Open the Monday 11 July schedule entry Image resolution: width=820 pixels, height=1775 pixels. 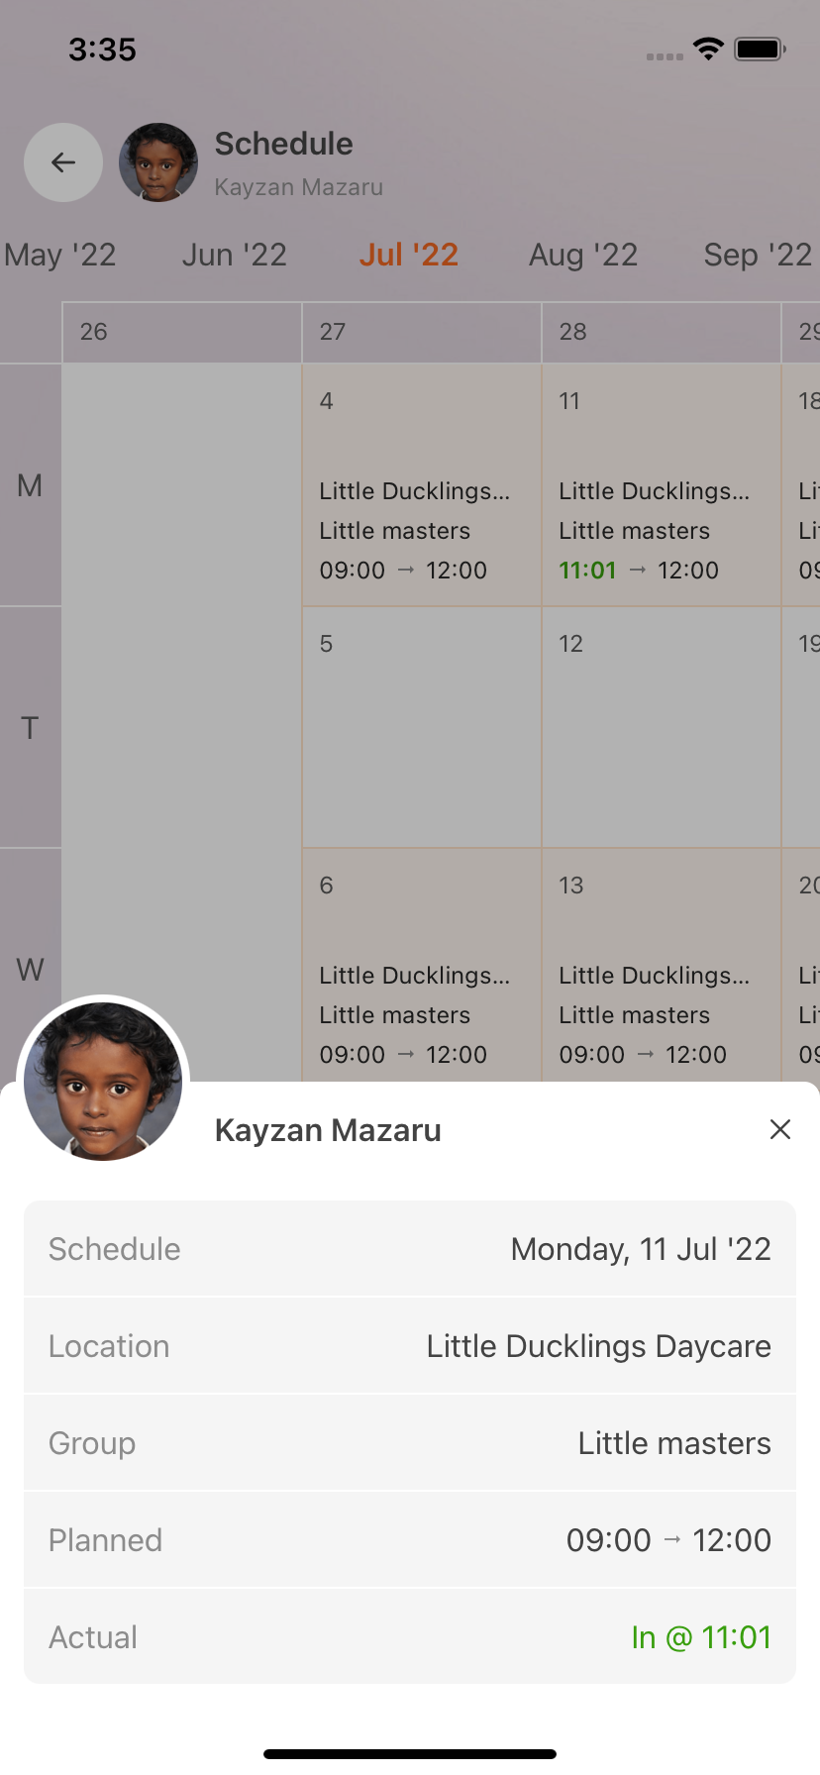(661, 485)
